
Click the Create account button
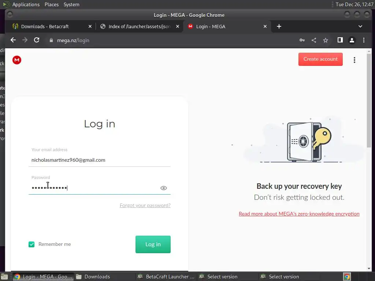click(320, 59)
